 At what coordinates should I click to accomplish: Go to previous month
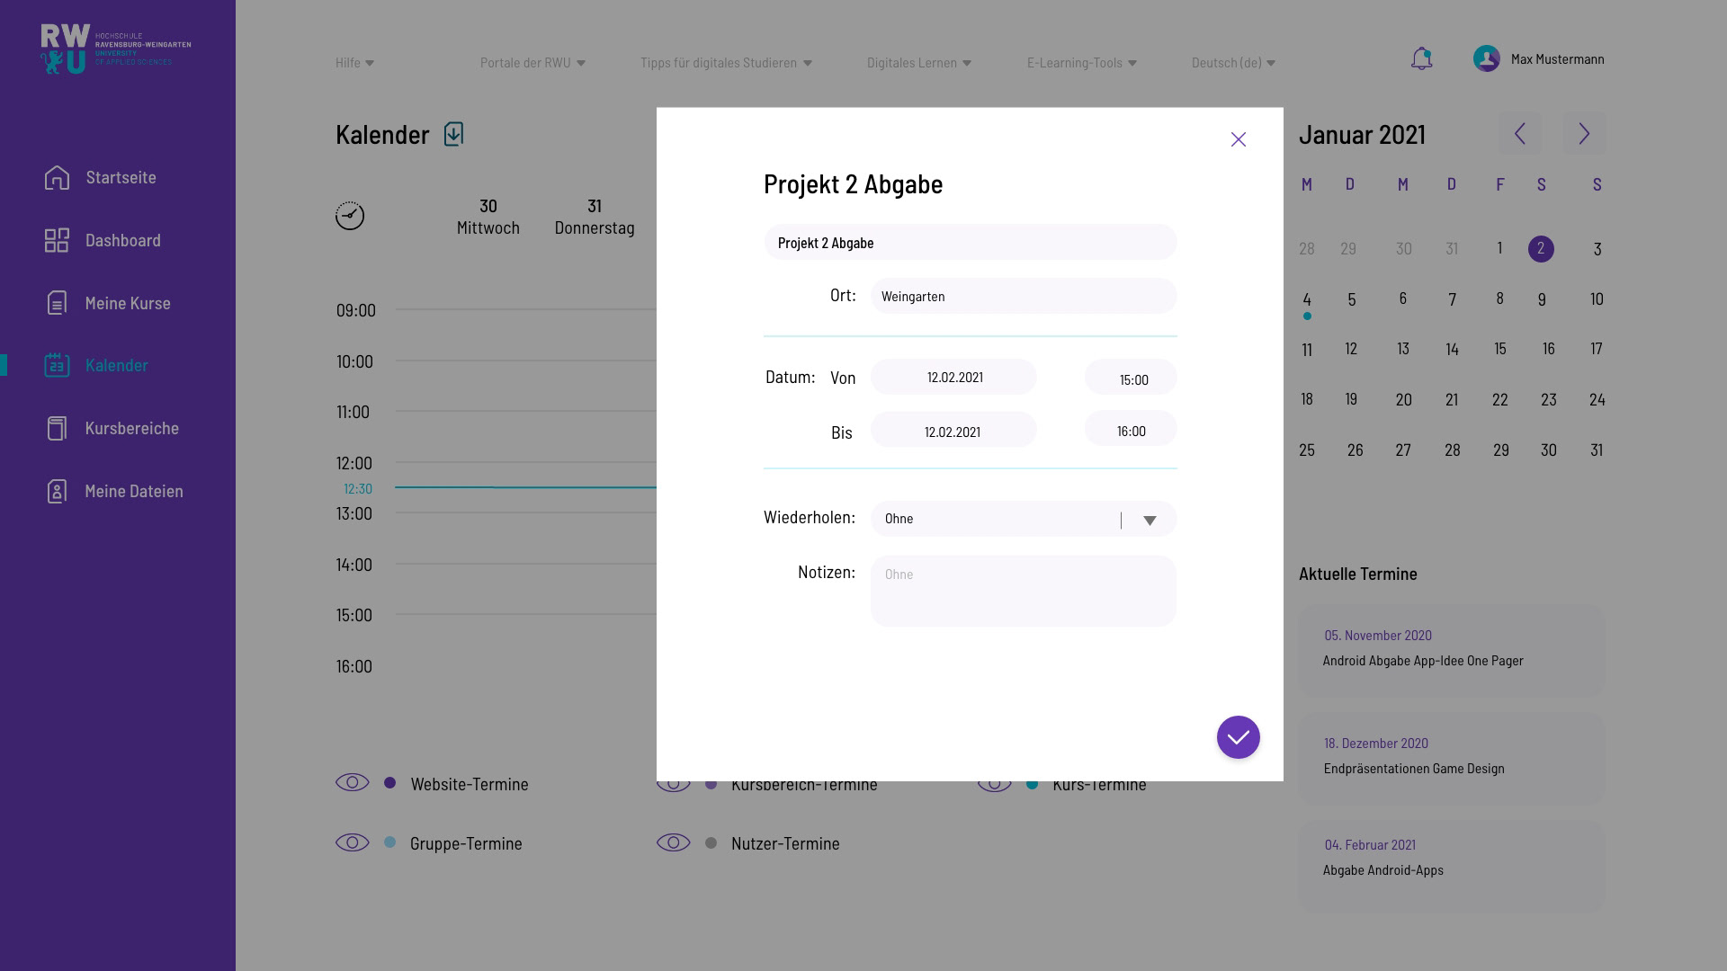pyautogui.click(x=1520, y=134)
